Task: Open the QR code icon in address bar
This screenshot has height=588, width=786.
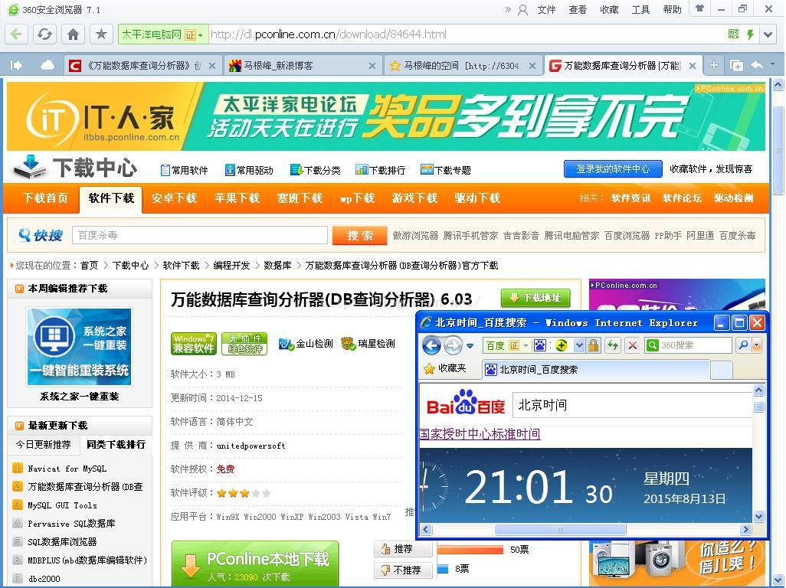Action: (733, 34)
